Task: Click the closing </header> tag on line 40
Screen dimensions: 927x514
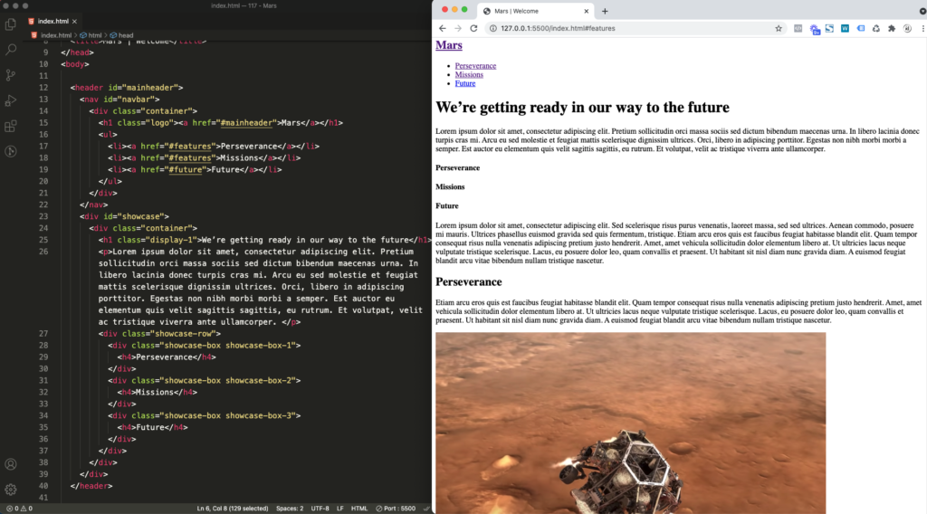Action: pos(91,486)
